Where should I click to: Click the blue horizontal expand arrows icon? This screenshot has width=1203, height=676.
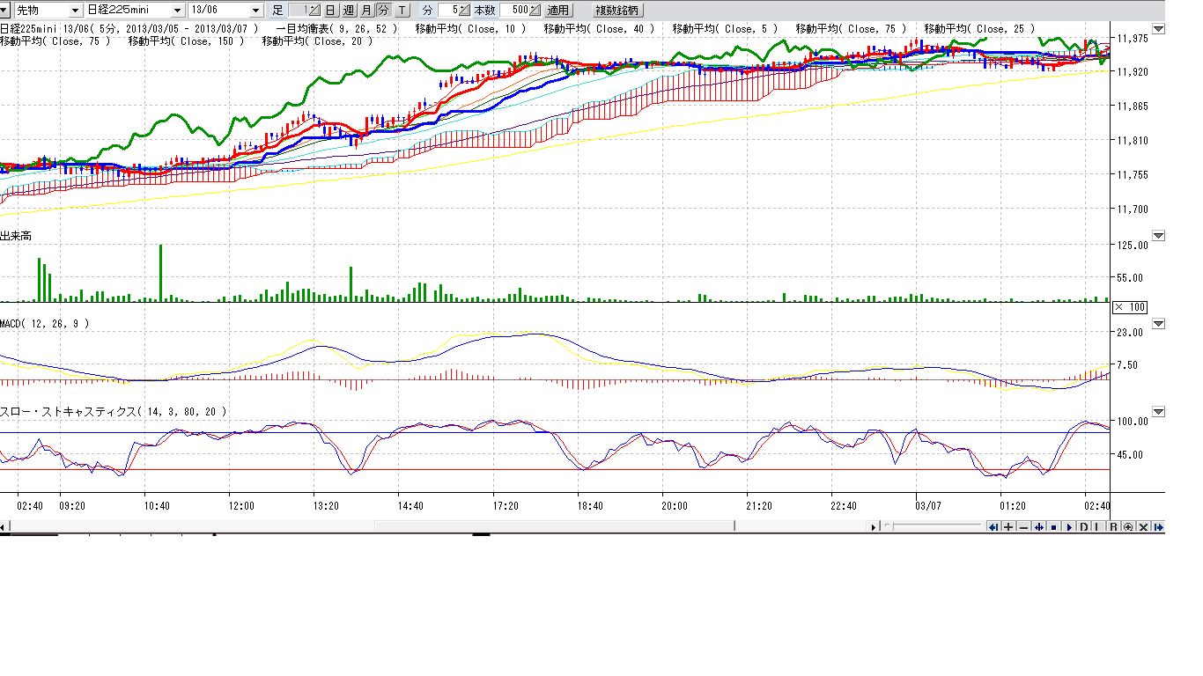pos(1038,527)
